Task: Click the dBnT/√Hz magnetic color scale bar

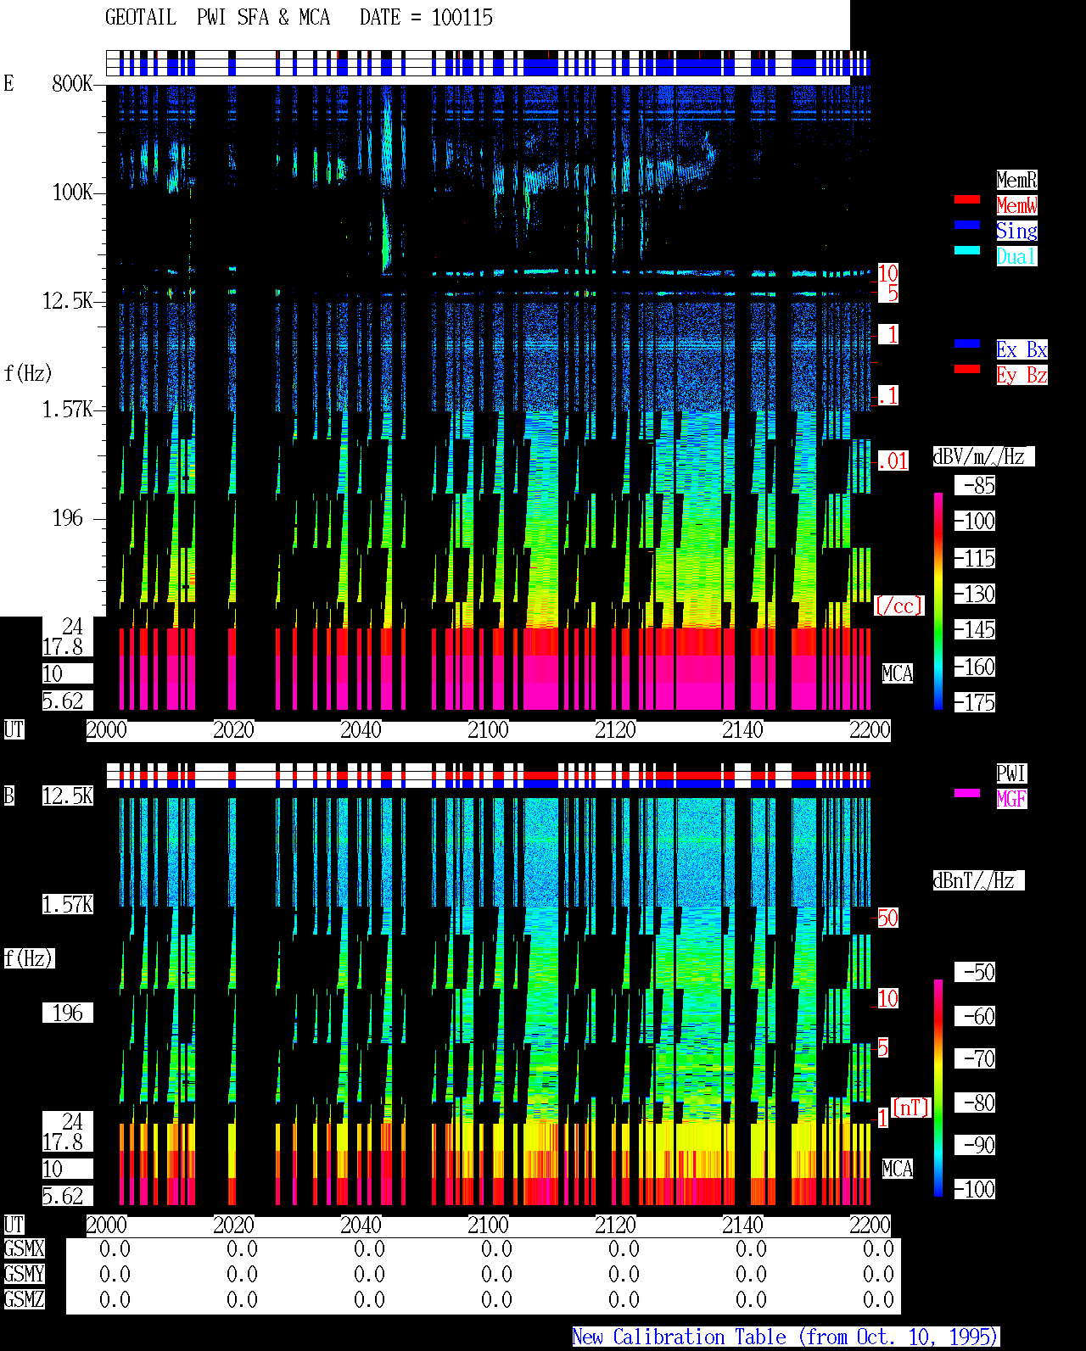Action: pyautogui.click(x=938, y=1088)
